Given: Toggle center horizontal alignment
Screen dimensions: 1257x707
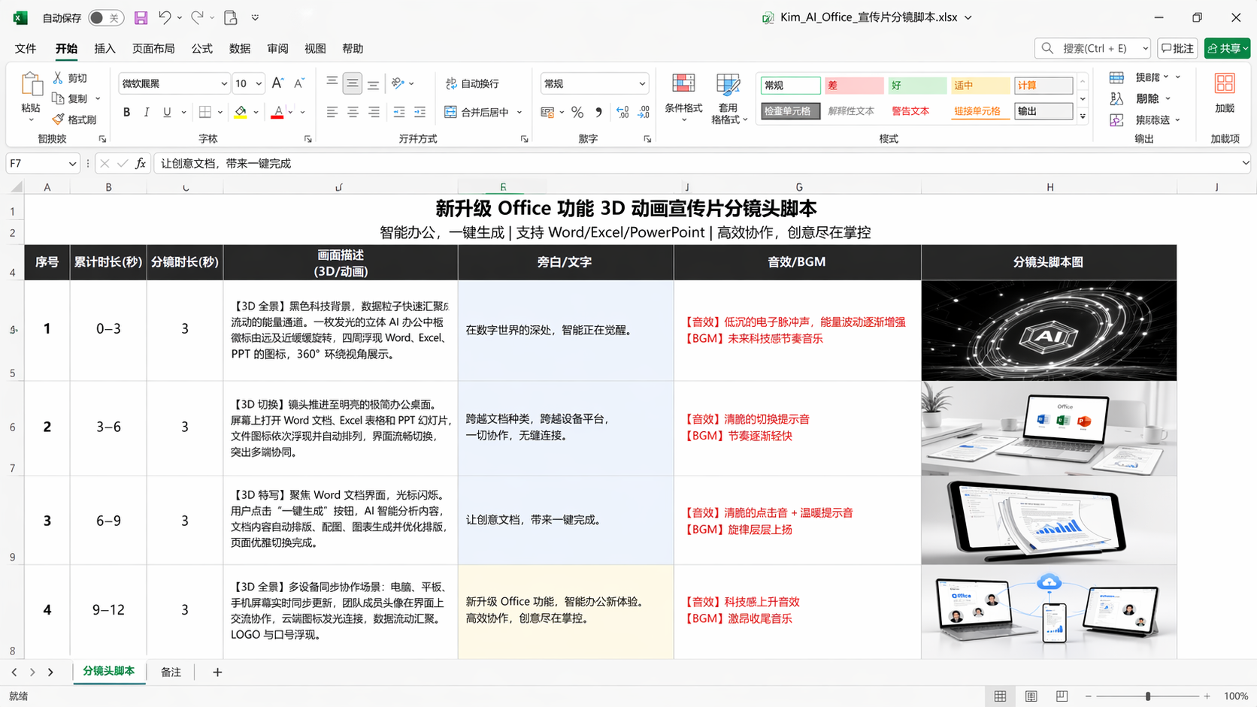Looking at the screenshot, I should (x=353, y=112).
